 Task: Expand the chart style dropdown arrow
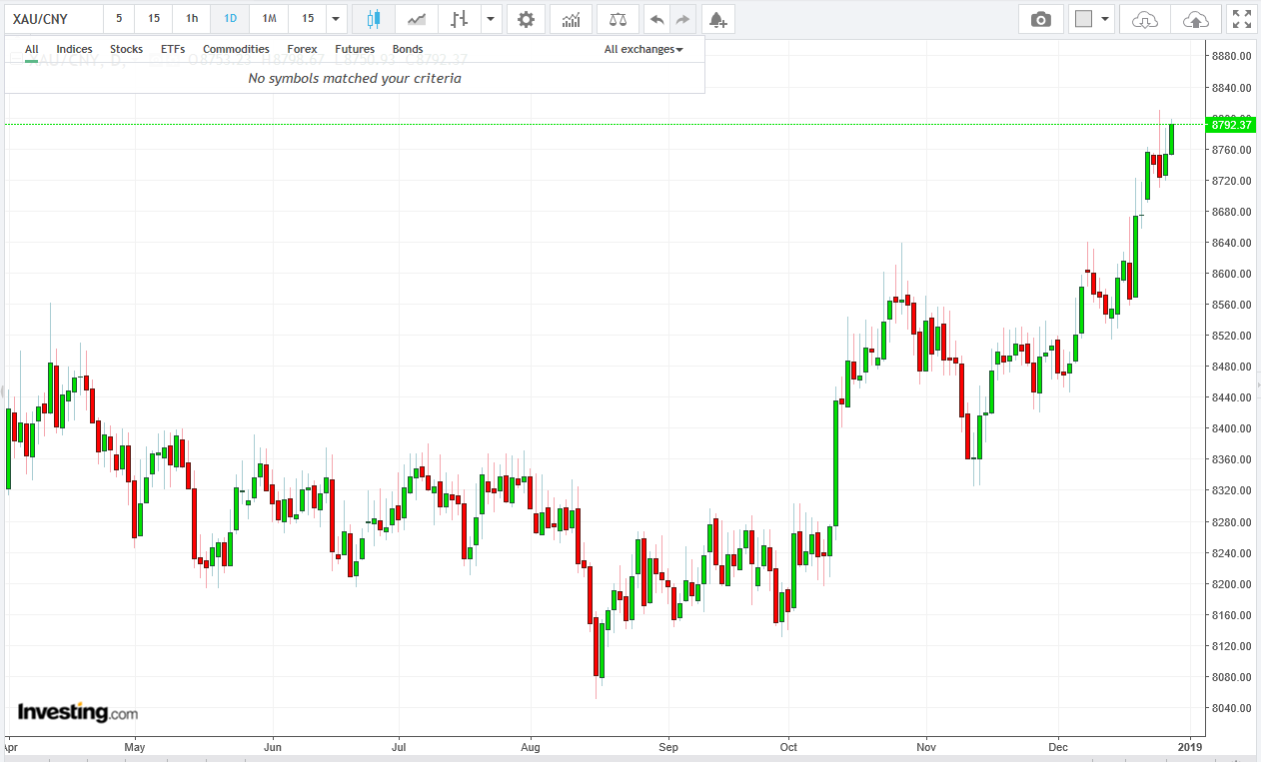490,19
